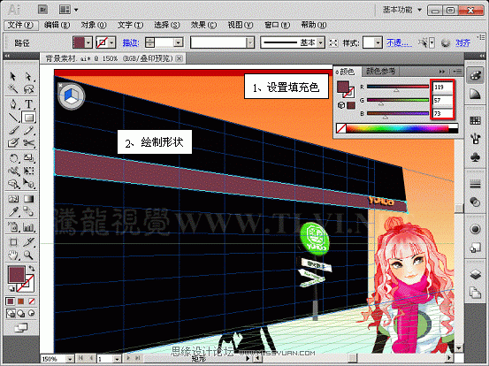Click the G green color slider
The height and width of the screenshot is (366, 489).
398,100
